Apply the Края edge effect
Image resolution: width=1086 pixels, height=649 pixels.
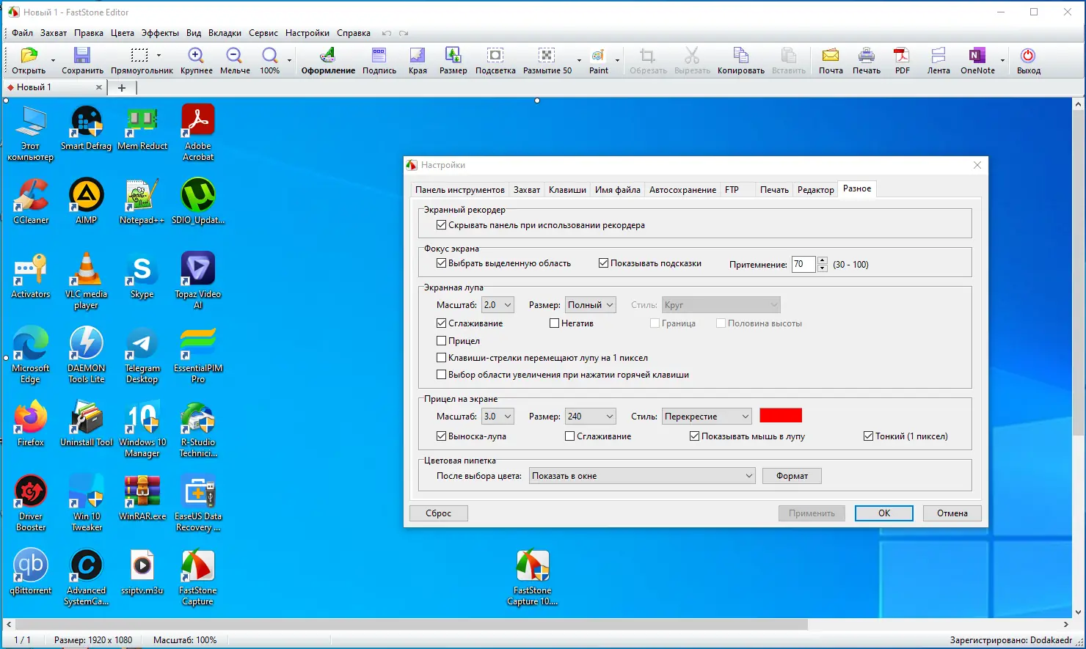(x=418, y=60)
